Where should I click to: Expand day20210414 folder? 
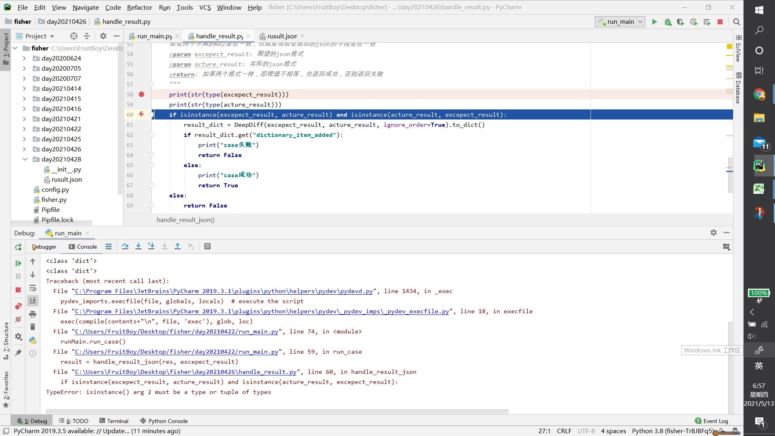pos(24,88)
